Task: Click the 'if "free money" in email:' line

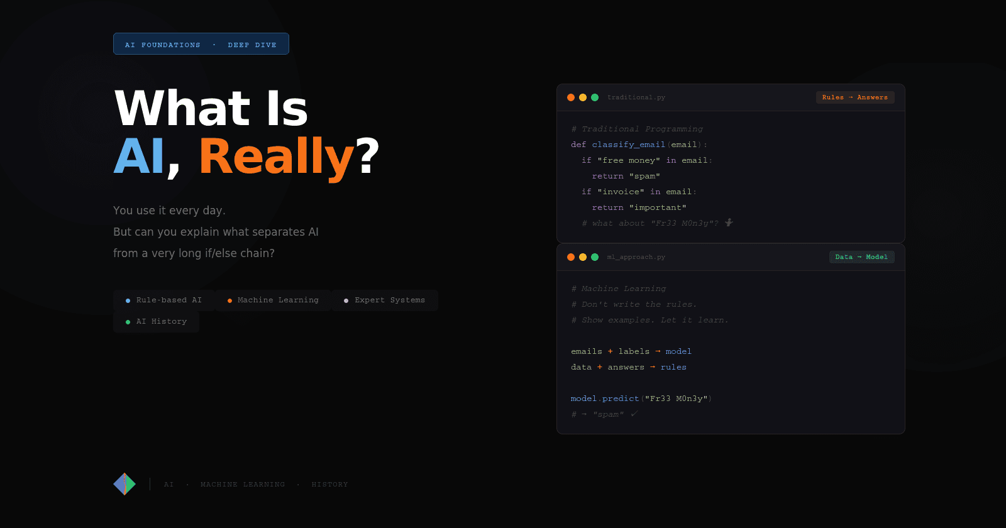Action: tap(647, 160)
